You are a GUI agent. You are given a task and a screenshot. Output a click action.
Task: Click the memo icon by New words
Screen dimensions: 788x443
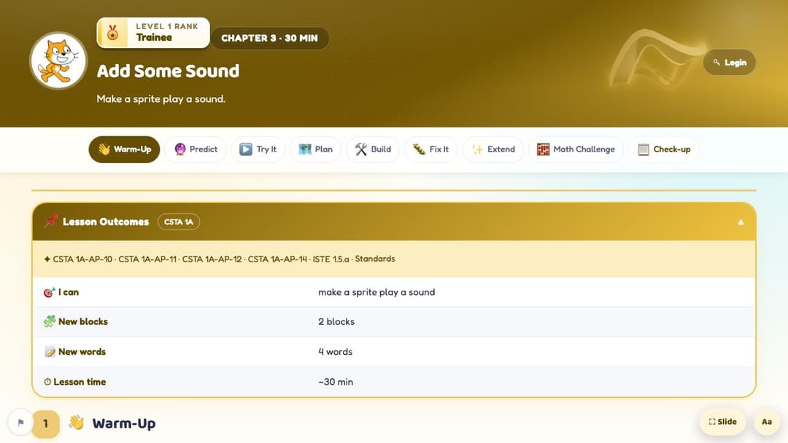point(50,352)
